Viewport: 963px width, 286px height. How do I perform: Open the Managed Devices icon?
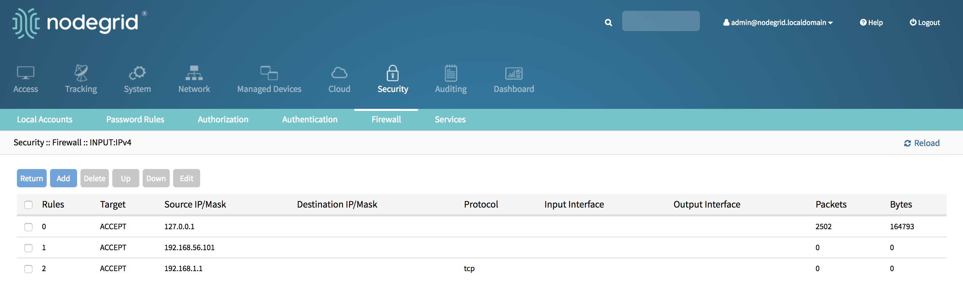269,73
